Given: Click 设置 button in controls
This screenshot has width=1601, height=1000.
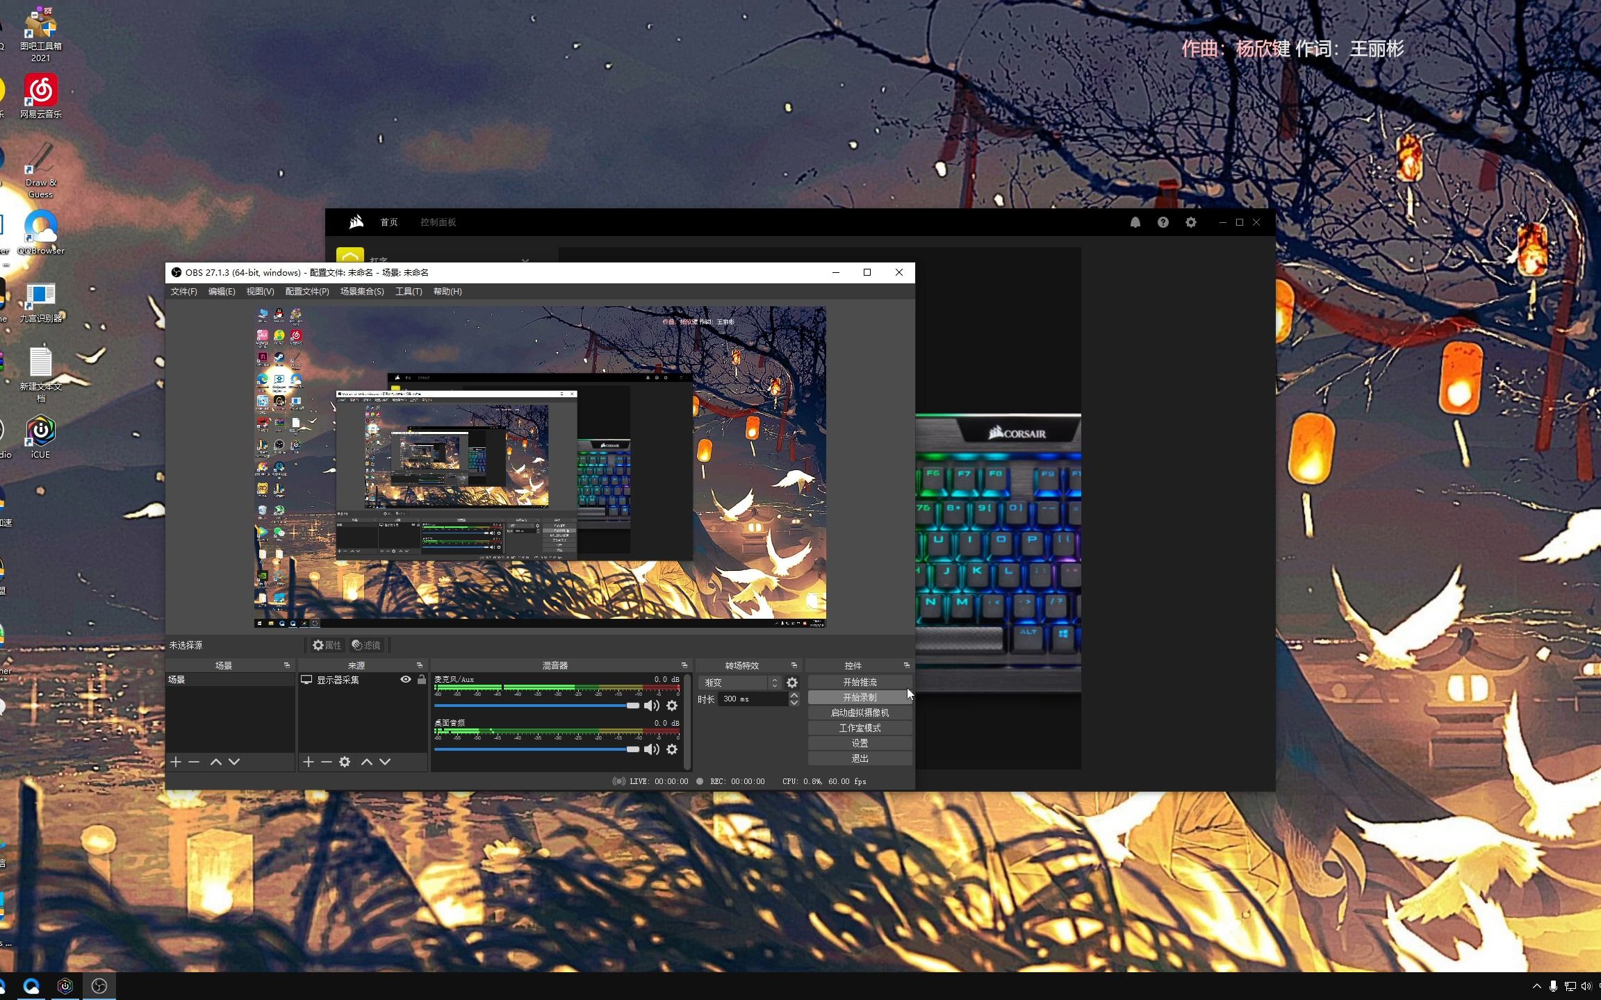Looking at the screenshot, I should point(860,744).
